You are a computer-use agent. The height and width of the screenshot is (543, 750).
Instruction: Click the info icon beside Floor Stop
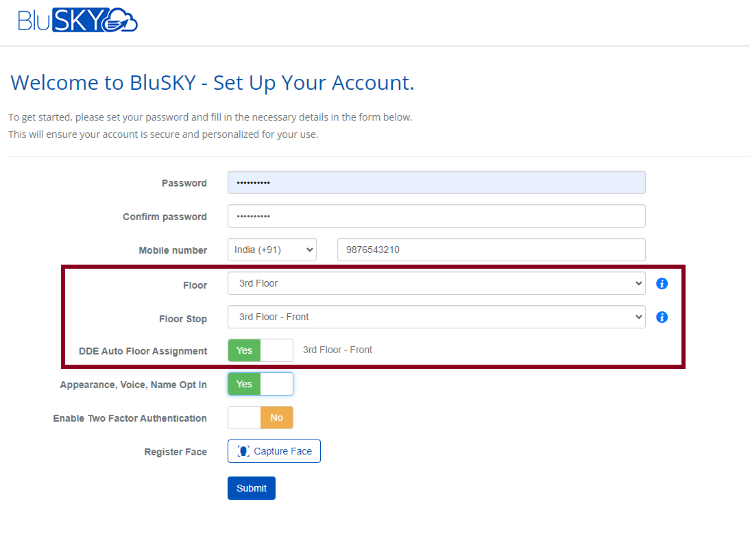pyautogui.click(x=662, y=317)
